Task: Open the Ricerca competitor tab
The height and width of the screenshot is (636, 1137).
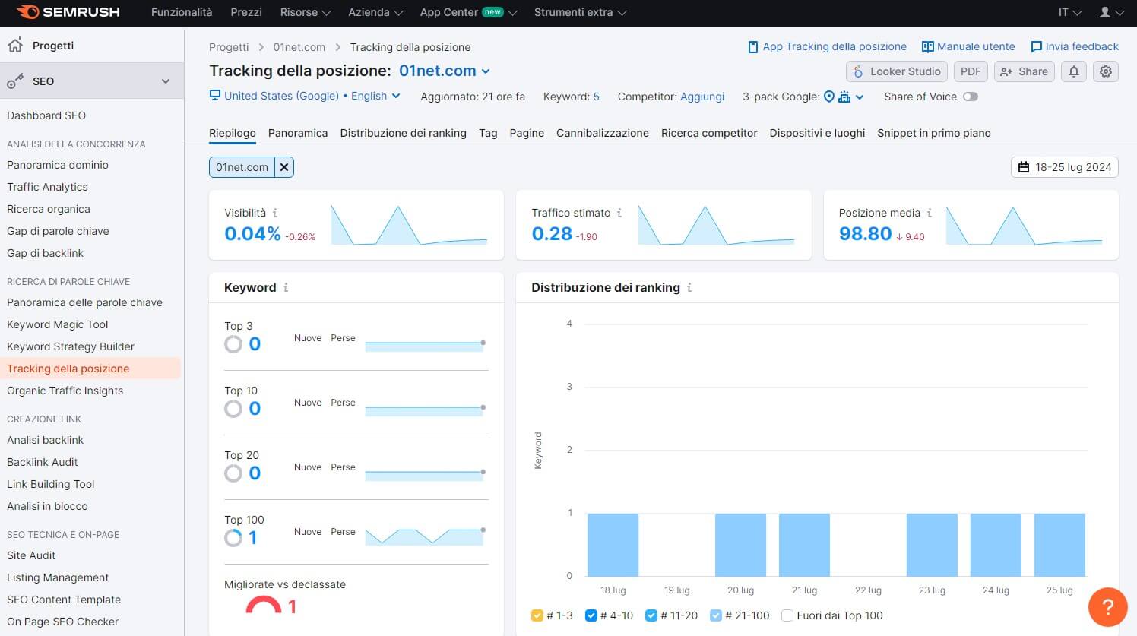Action: (709, 133)
